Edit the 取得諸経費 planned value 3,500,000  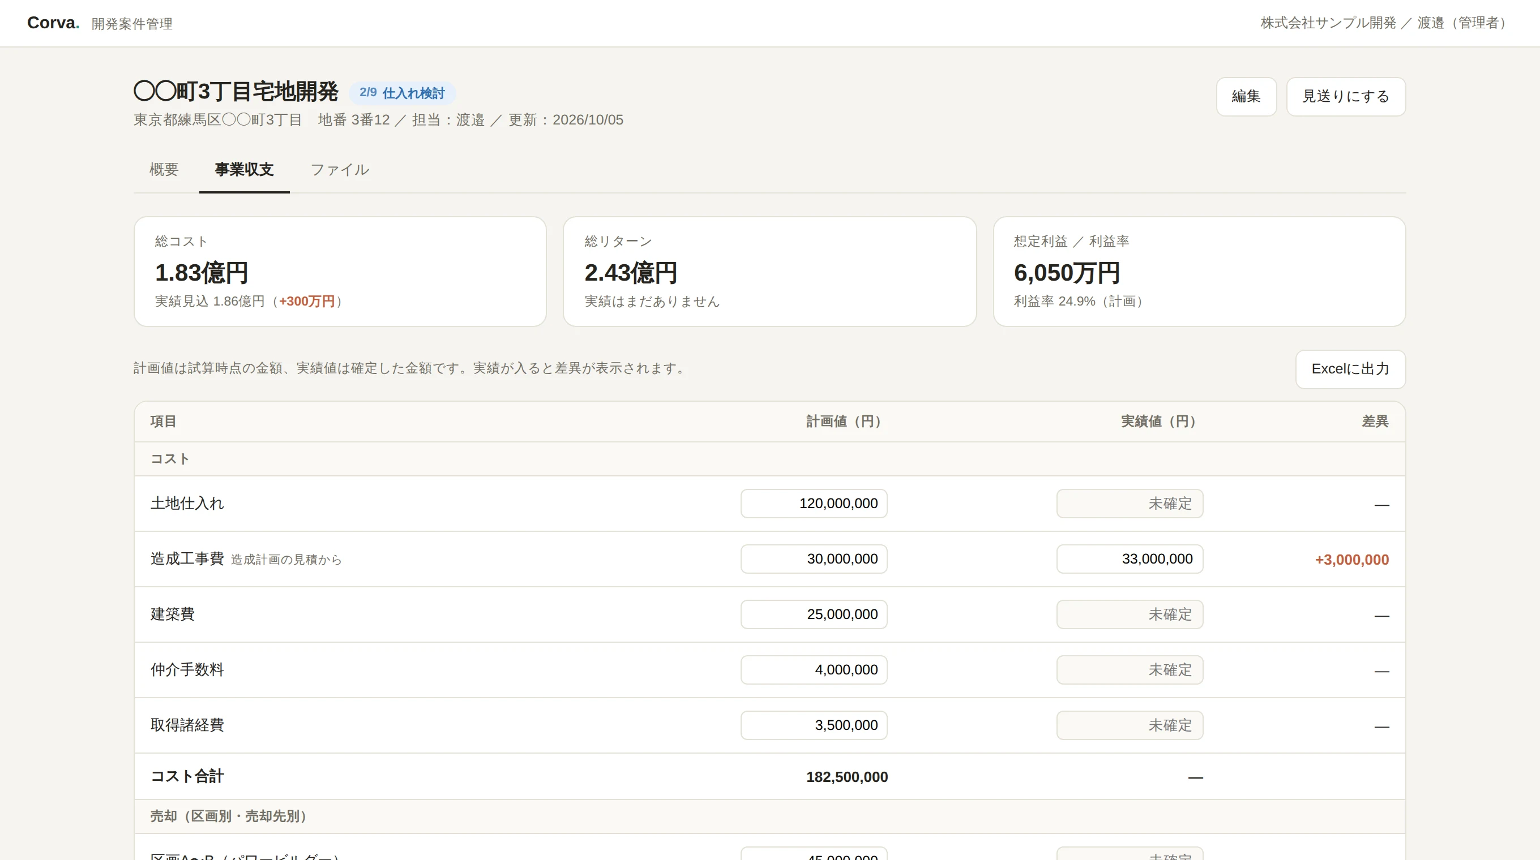tap(814, 725)
